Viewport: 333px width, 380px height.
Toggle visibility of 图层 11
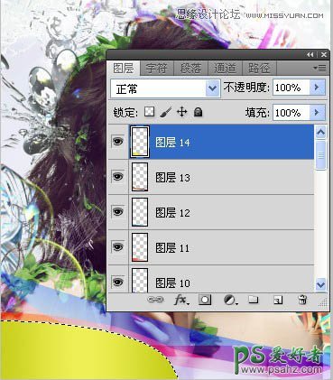click(117, 246)
